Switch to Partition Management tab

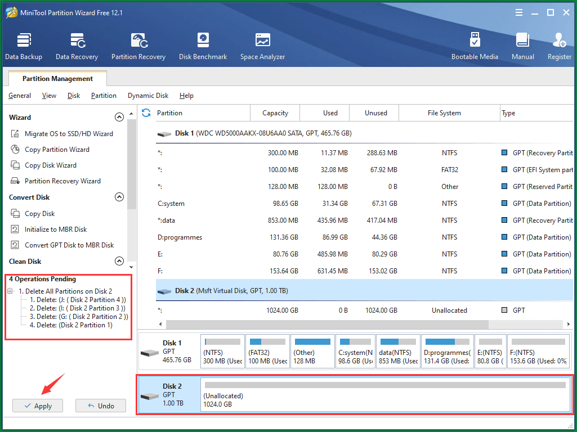click(x=57, y=79)
